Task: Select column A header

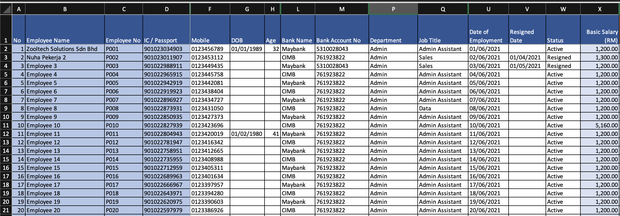Action: tap(19, 9)
